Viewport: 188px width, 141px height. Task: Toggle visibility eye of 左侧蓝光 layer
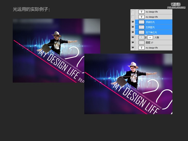(x=133, y=27)
